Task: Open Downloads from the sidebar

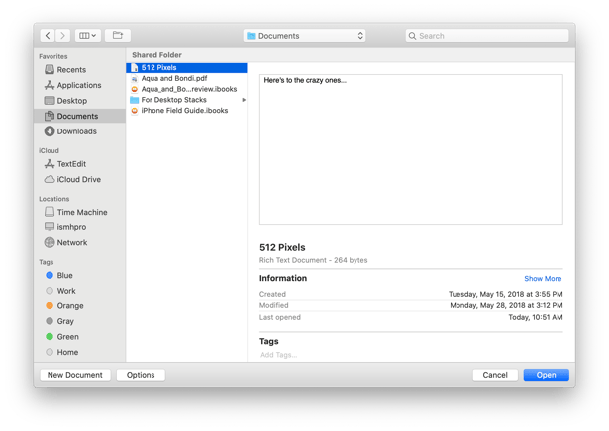Action: (79, 131)
